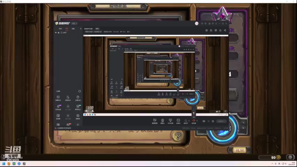The height and width of the screenshot is (167, 297).
Task: Toggle eye visibility of the 全屏1 source
Action: (56, 33)
